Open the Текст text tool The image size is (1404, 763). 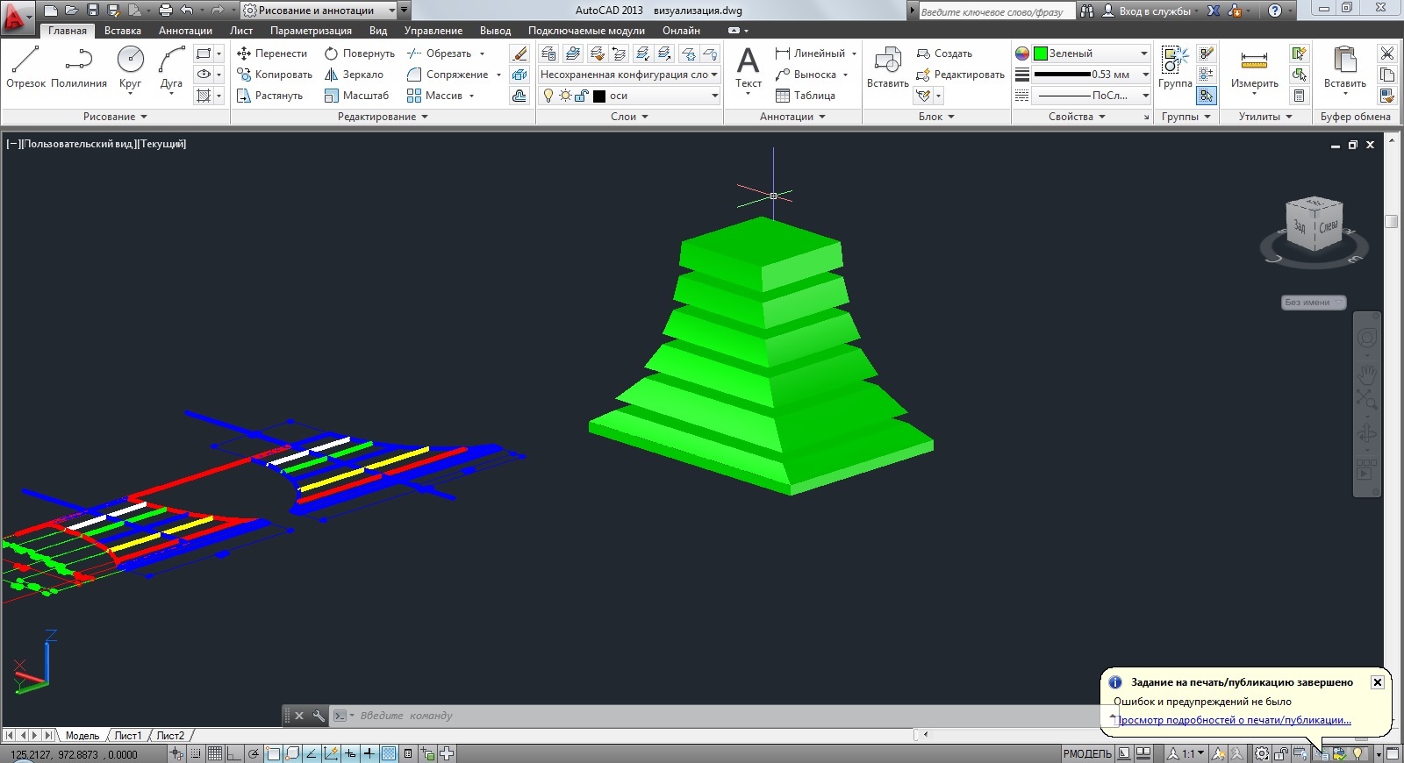click(x=748, y=68)
